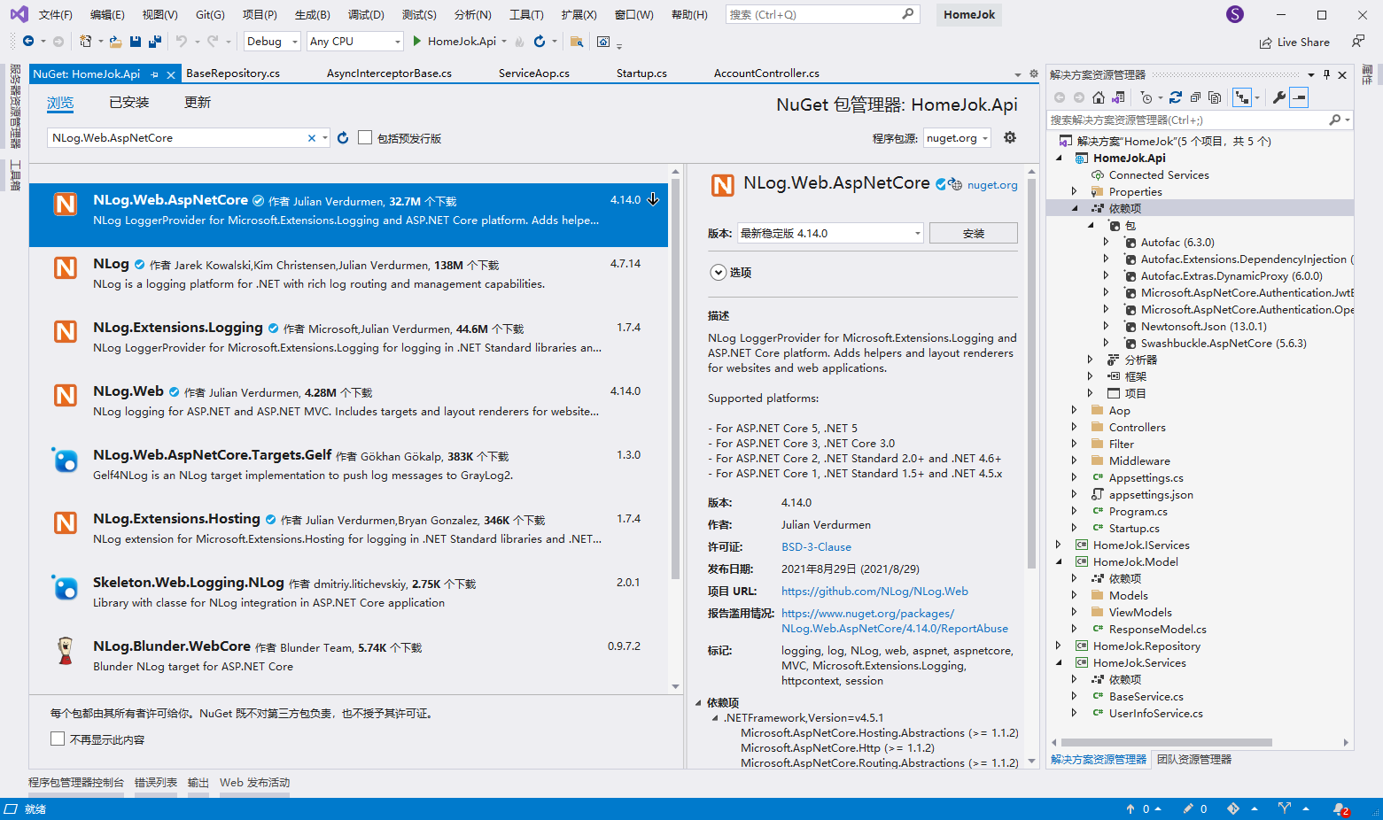Toggle the include prerelease checkbox

(x=365, y=137)
